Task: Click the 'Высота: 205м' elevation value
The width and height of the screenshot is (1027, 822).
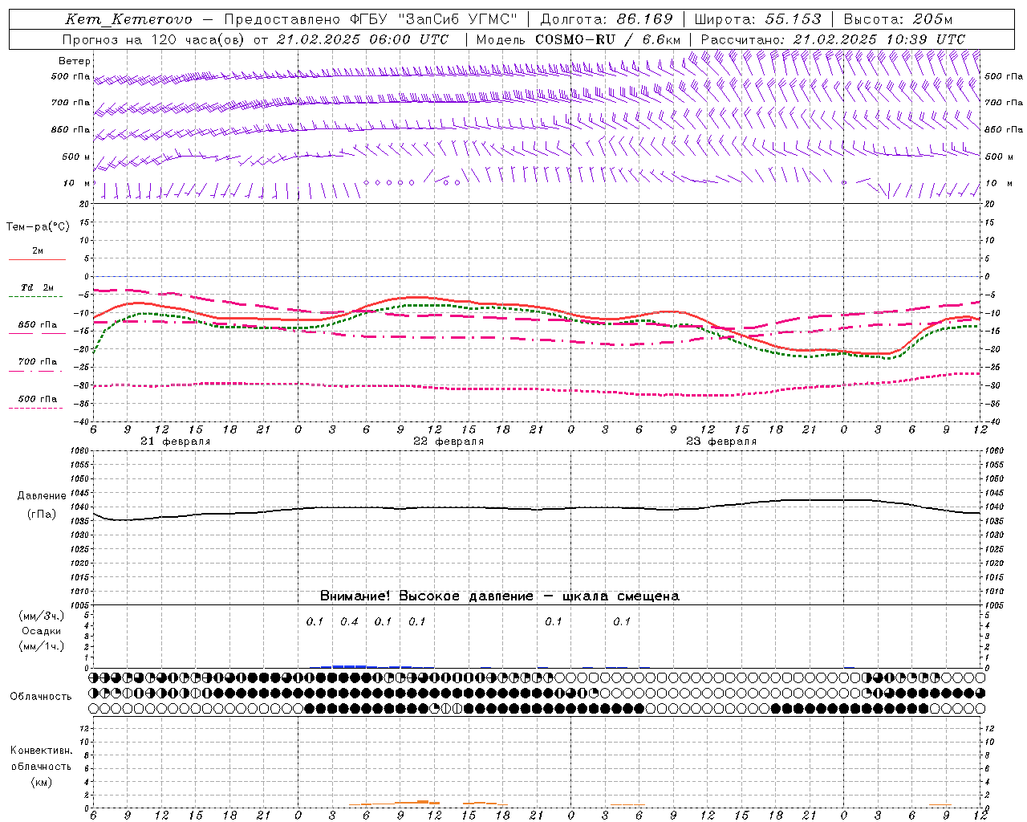Action: pos(898,19)
